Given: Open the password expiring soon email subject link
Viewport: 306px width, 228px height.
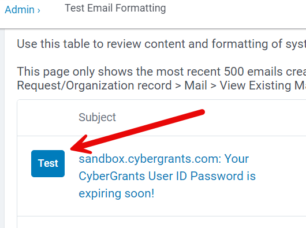Looking at the screenshot, I should [x=167, y=176].
